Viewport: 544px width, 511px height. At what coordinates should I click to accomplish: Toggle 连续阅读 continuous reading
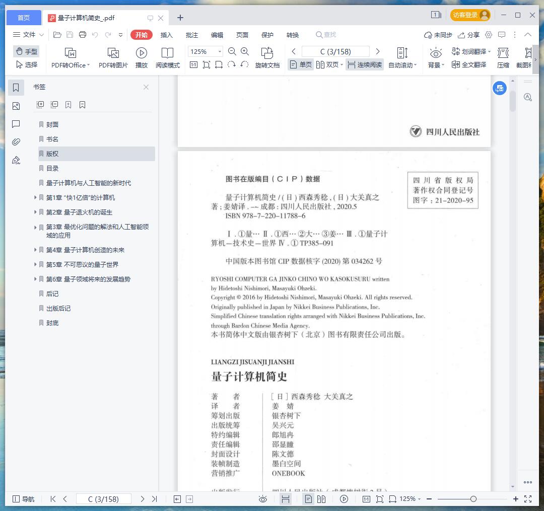coord(365,64)
